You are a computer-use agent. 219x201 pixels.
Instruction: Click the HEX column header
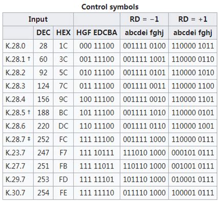tap(63, 33)
